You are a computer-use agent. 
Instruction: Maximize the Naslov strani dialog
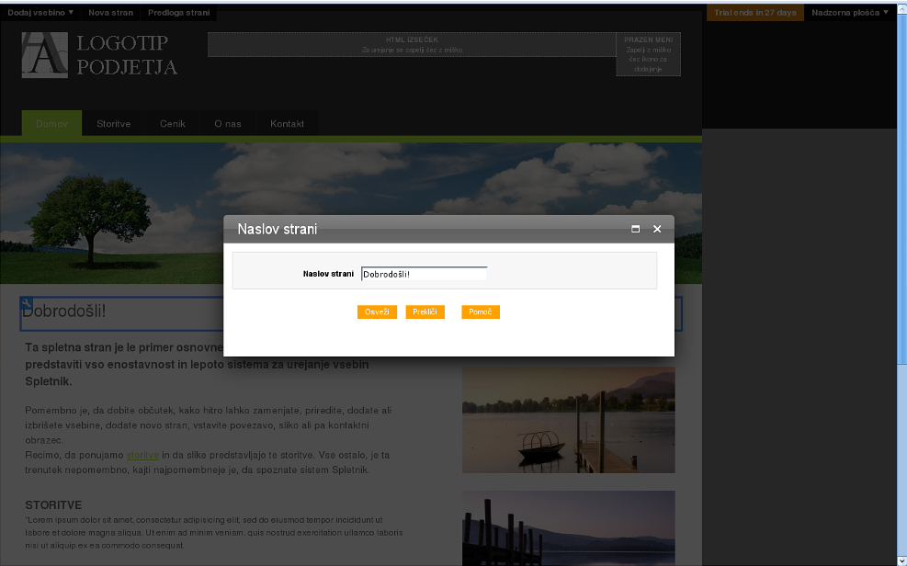[x=636, y=229]
